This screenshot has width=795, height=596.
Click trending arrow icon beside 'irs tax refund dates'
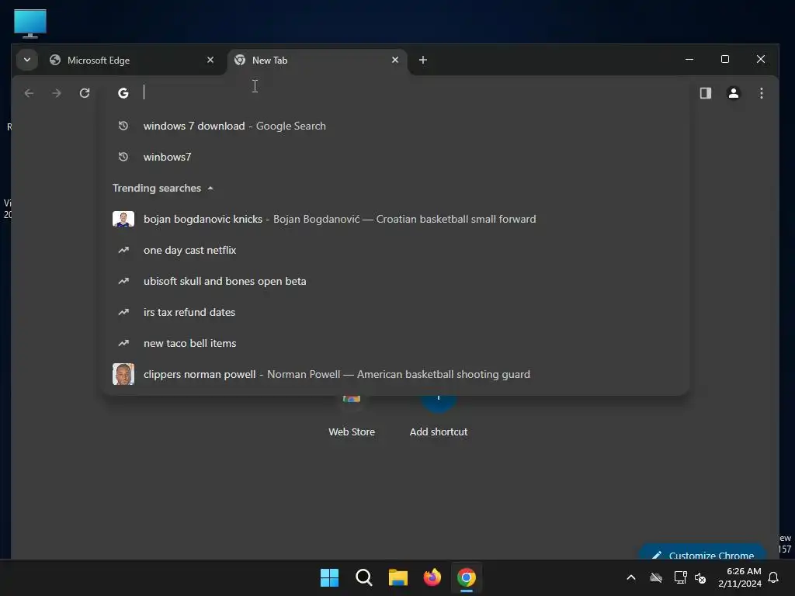coord(123,312)
